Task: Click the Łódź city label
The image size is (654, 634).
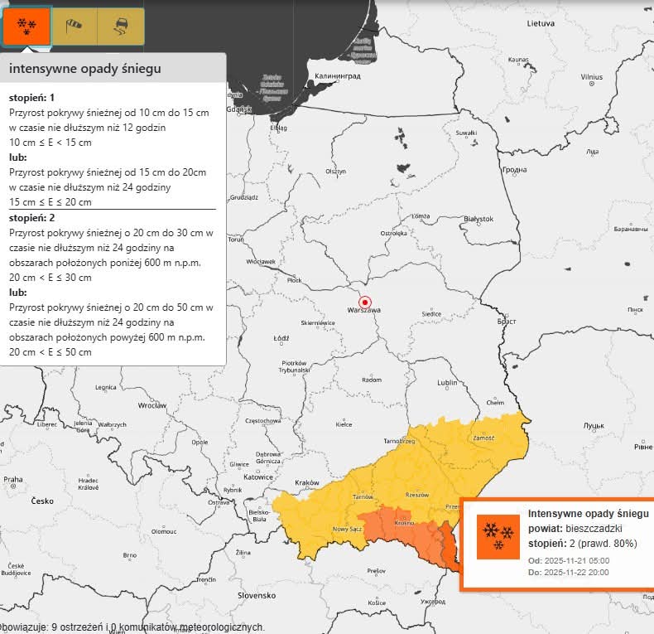Action: (281, 339)
